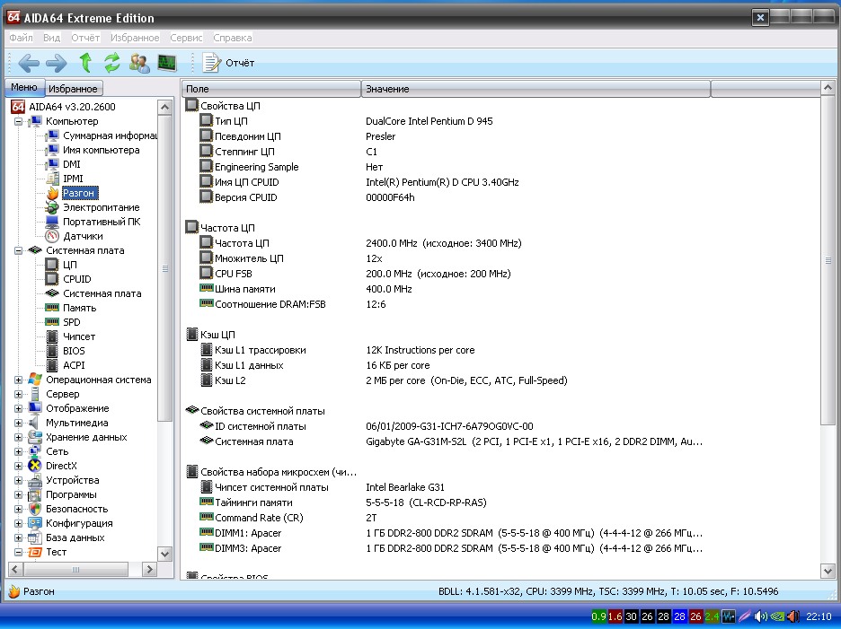841x629 pixels.
Task: Expand the Мультимедиа node
Action: pos(18,423)
